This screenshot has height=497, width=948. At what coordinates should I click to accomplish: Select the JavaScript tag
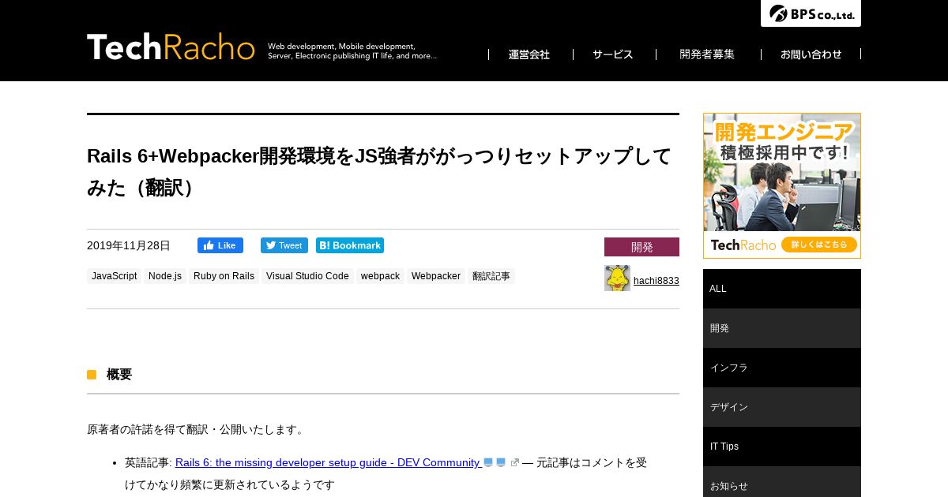coord(115,276)
